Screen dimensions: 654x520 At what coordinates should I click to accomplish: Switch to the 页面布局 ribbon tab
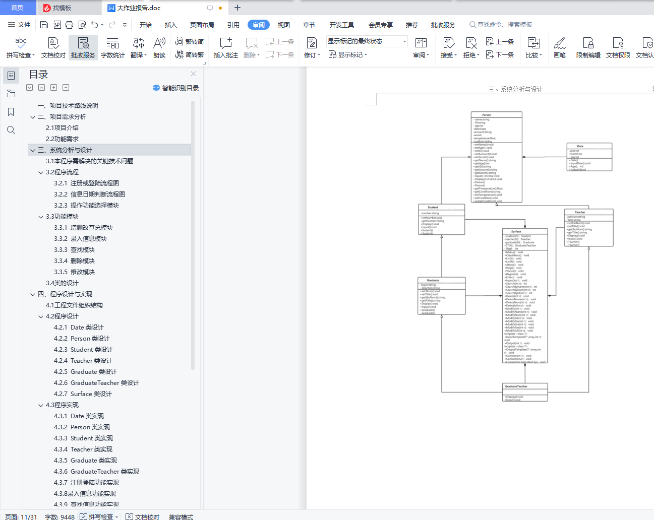pos(202,25)
